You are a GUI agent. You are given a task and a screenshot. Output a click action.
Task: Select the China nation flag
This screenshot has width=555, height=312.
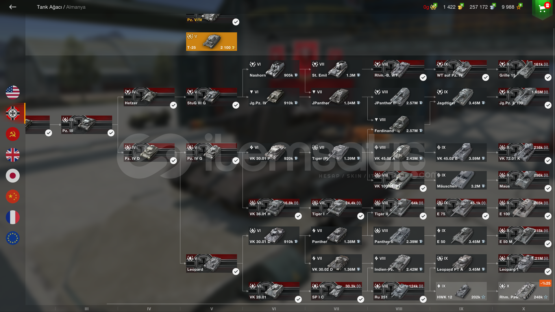point(13,196)
